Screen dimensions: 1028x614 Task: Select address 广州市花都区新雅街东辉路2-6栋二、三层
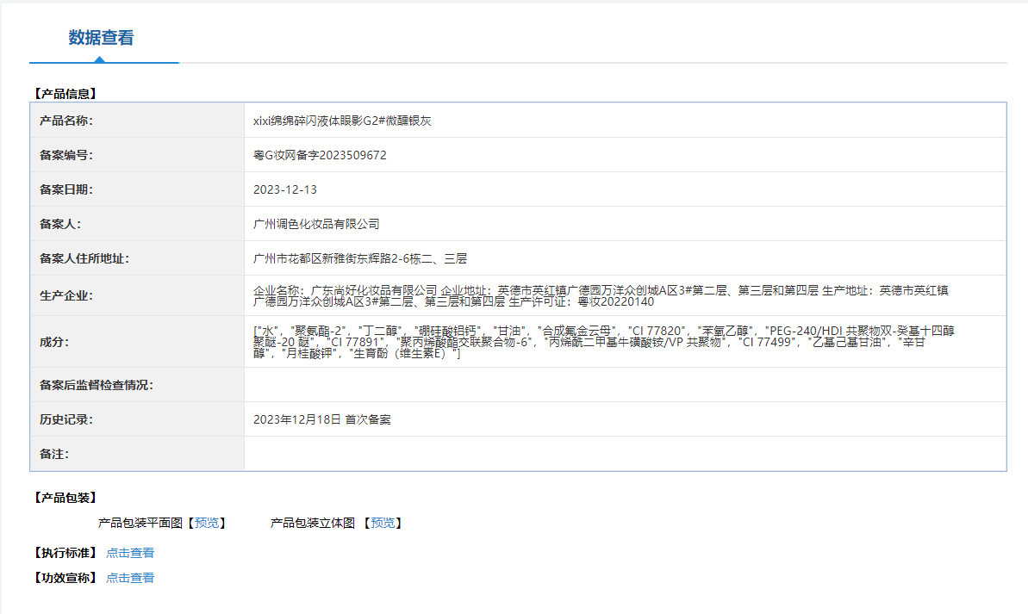(x=360, y=259)
